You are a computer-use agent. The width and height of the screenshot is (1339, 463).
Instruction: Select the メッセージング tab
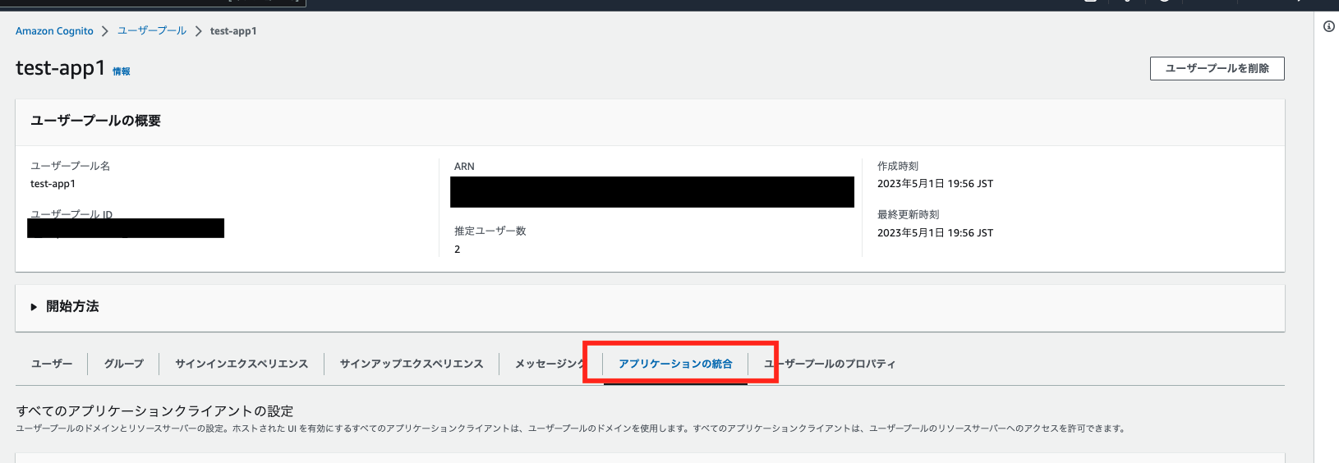(550, 364)
